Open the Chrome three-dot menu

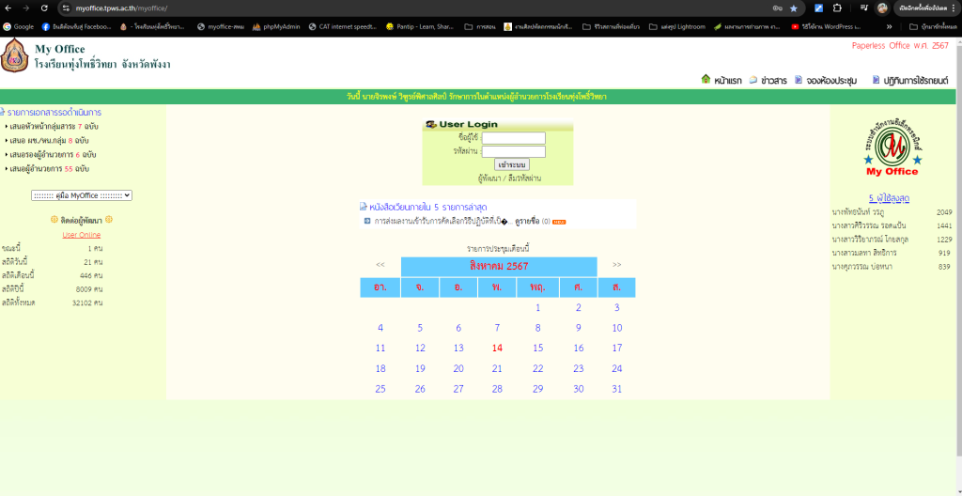pos(953,8)
